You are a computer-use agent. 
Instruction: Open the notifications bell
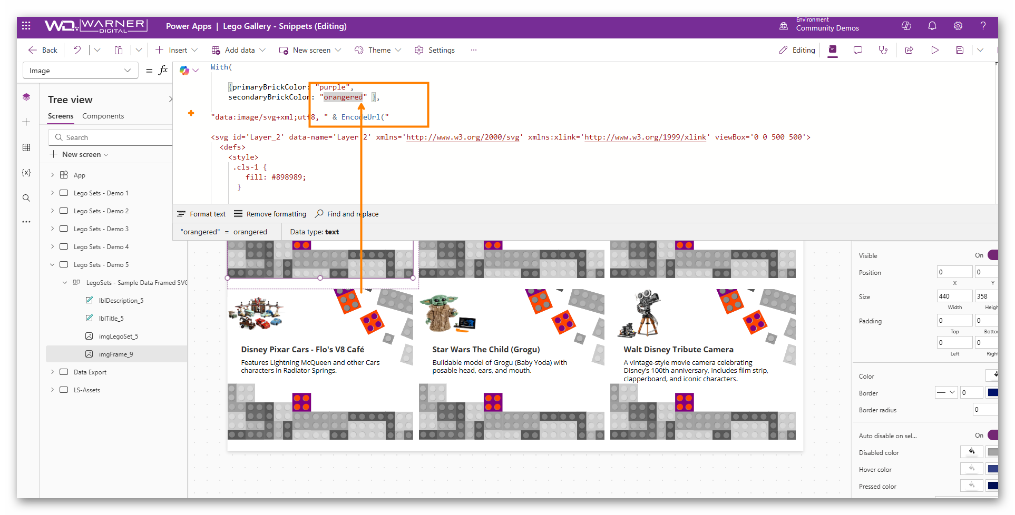click(932, 26)
